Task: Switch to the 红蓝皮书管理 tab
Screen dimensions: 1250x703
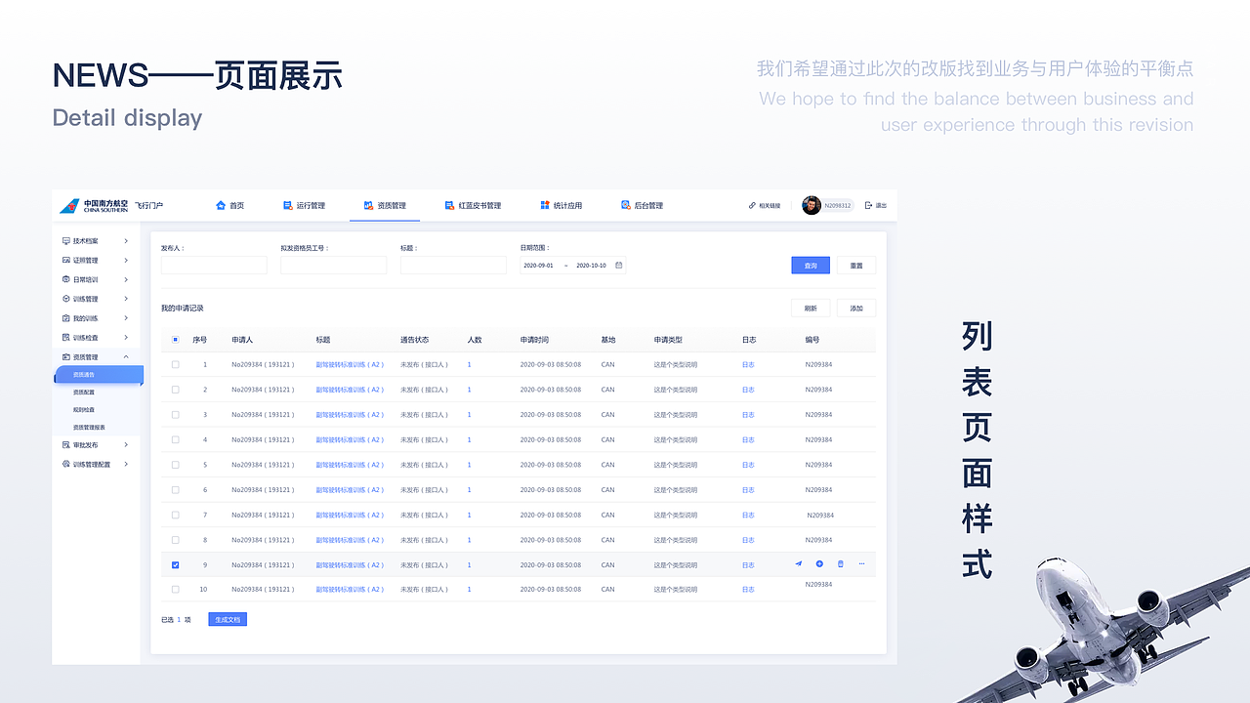Action: click(x=474, y=205)
